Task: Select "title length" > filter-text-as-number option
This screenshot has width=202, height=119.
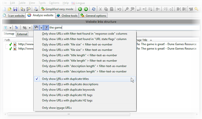Action: tap(85, 61)
